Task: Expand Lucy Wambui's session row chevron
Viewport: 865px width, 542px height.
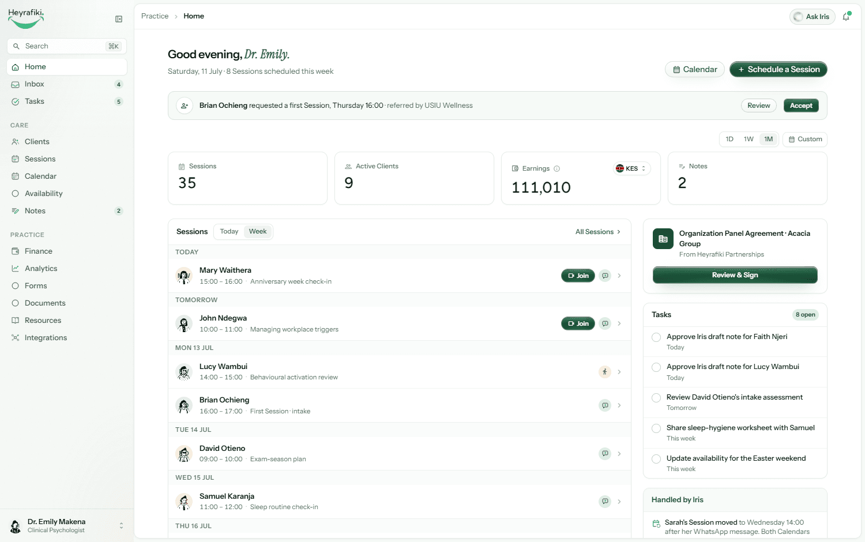Action: click(x=619, y=372)
